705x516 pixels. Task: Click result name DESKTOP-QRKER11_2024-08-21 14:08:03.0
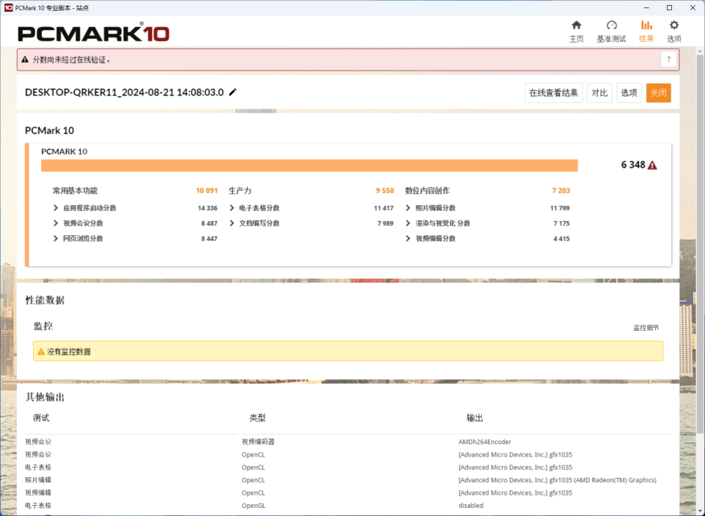(124, 92)
